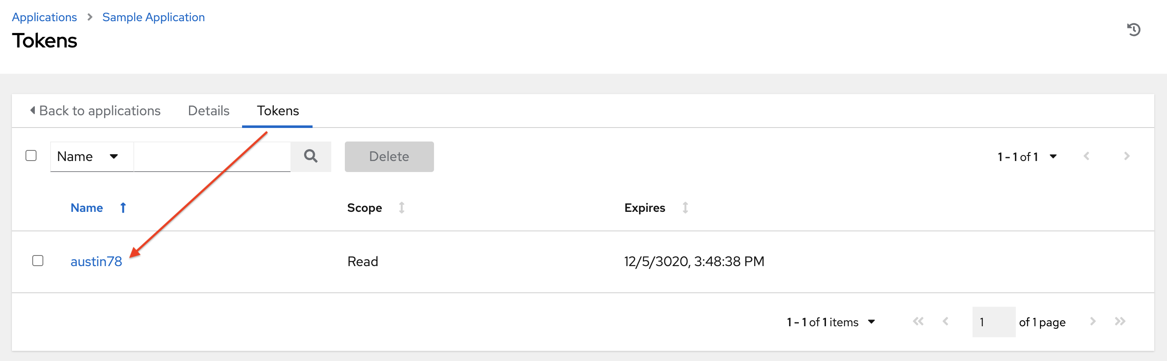Switch to the Details tab

pyautogui.click(x=208, y=111)
